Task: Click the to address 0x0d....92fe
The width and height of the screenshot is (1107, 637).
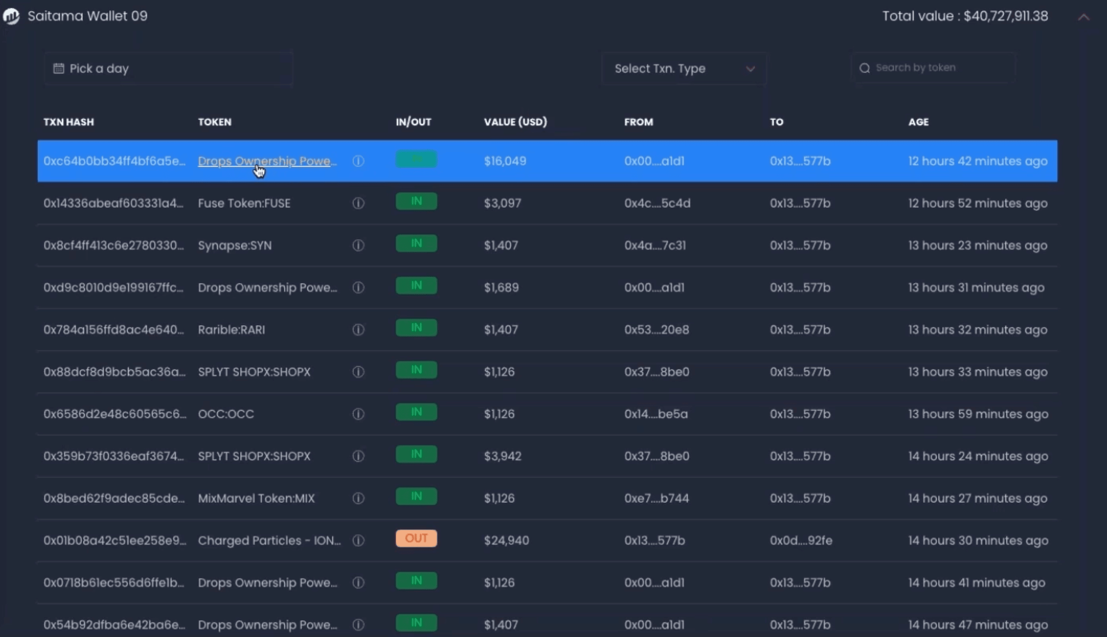Action: [801, 540]
